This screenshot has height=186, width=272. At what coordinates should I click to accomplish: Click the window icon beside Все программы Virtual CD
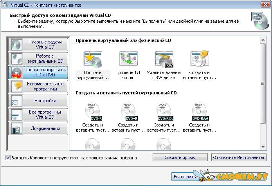pos(16,114)
